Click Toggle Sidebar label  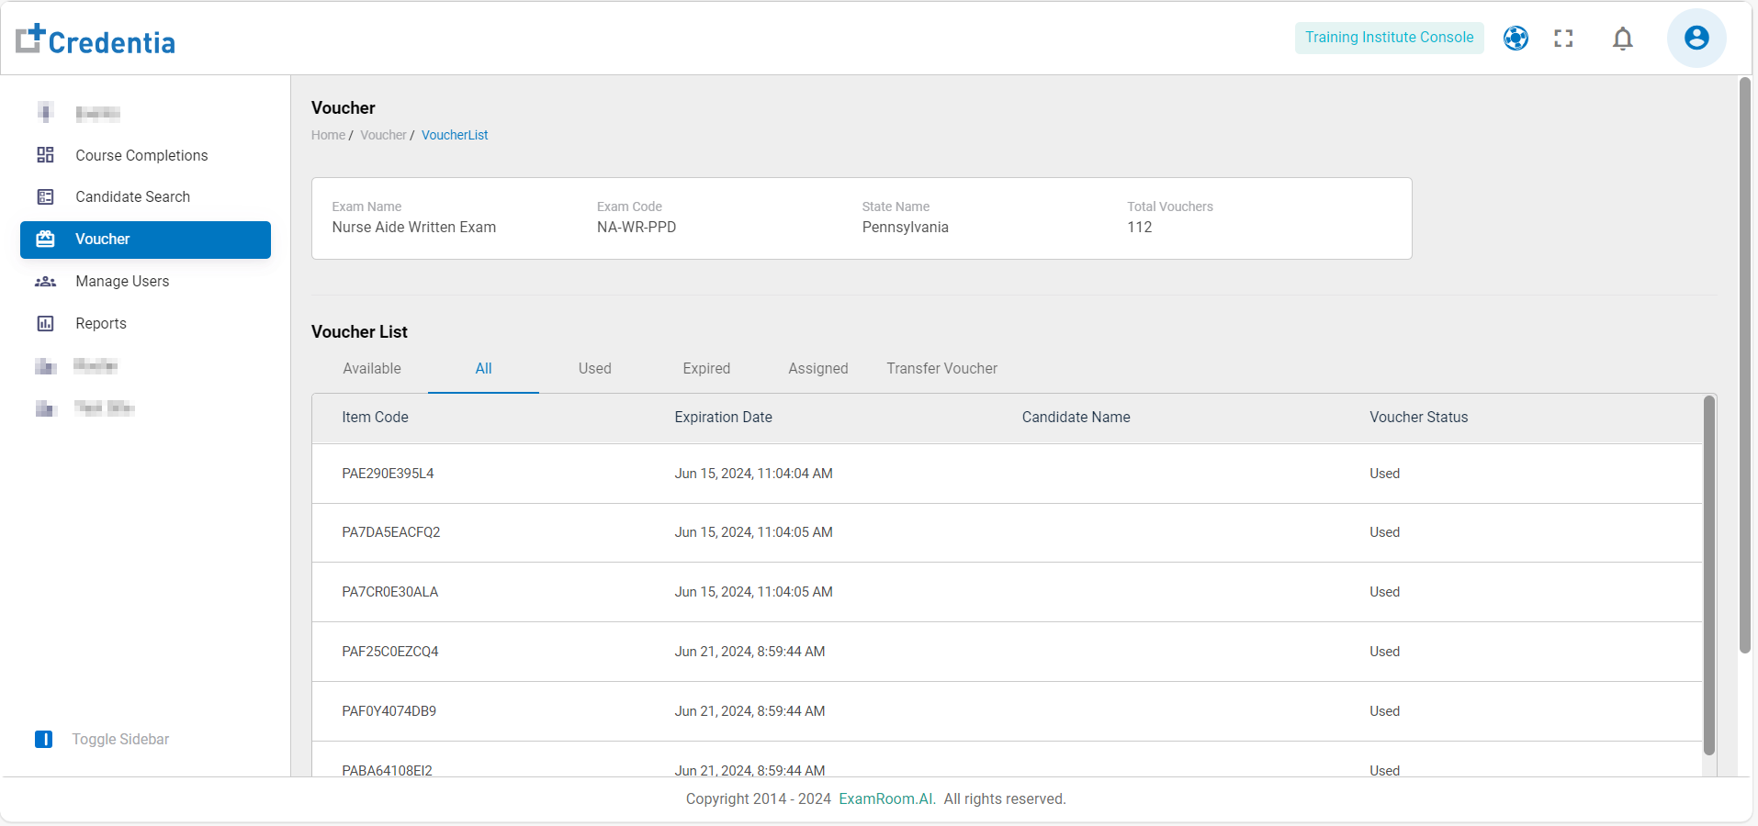click(120, 739)
